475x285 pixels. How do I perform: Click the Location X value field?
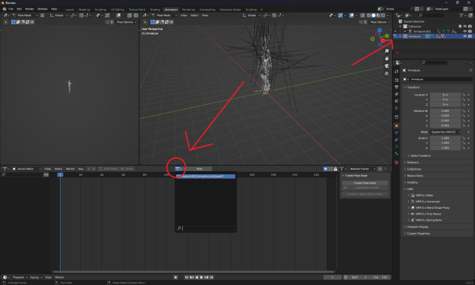coord(446,95)
